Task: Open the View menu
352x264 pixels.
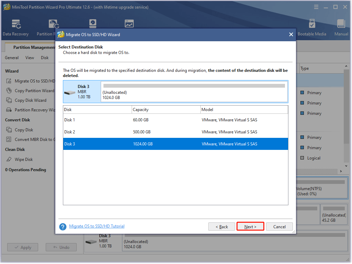Action: (30, 57)
